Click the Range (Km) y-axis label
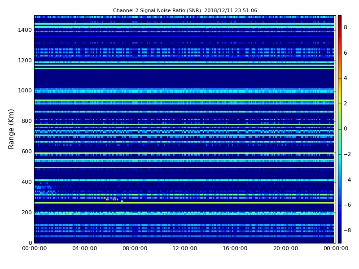Screen dimensions: 359x269 [x=11, y=129]
